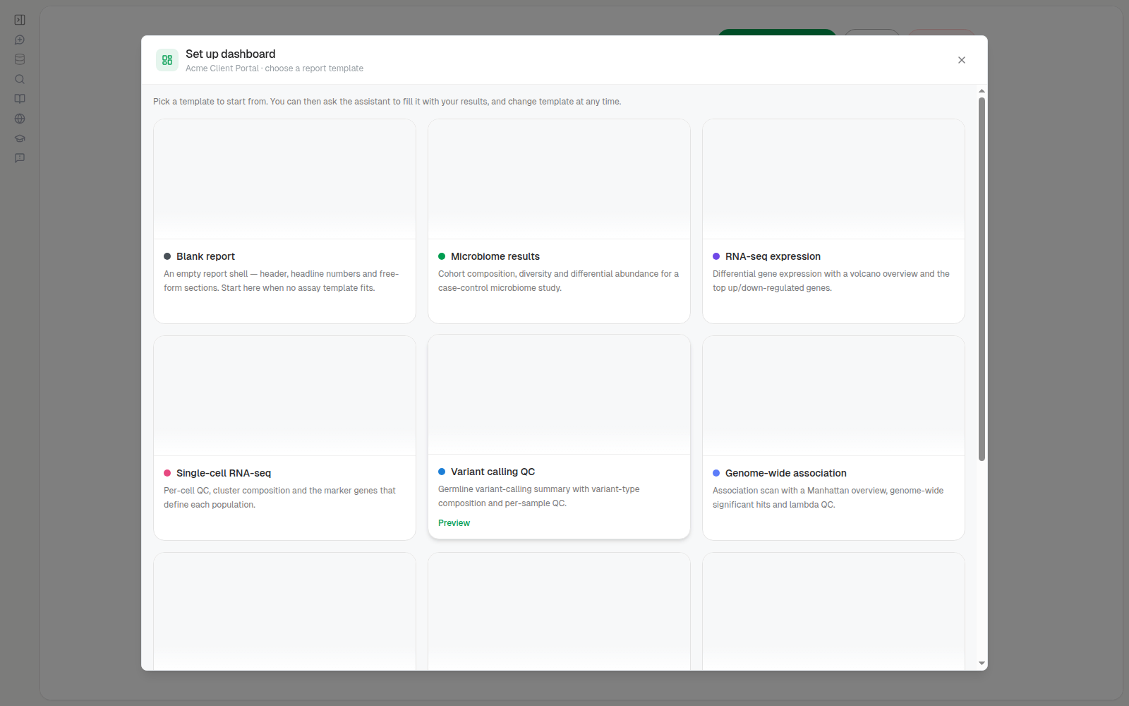Open Preview link on Variant calling QC
Viewport: 1129px width, 706px height.
454,523
